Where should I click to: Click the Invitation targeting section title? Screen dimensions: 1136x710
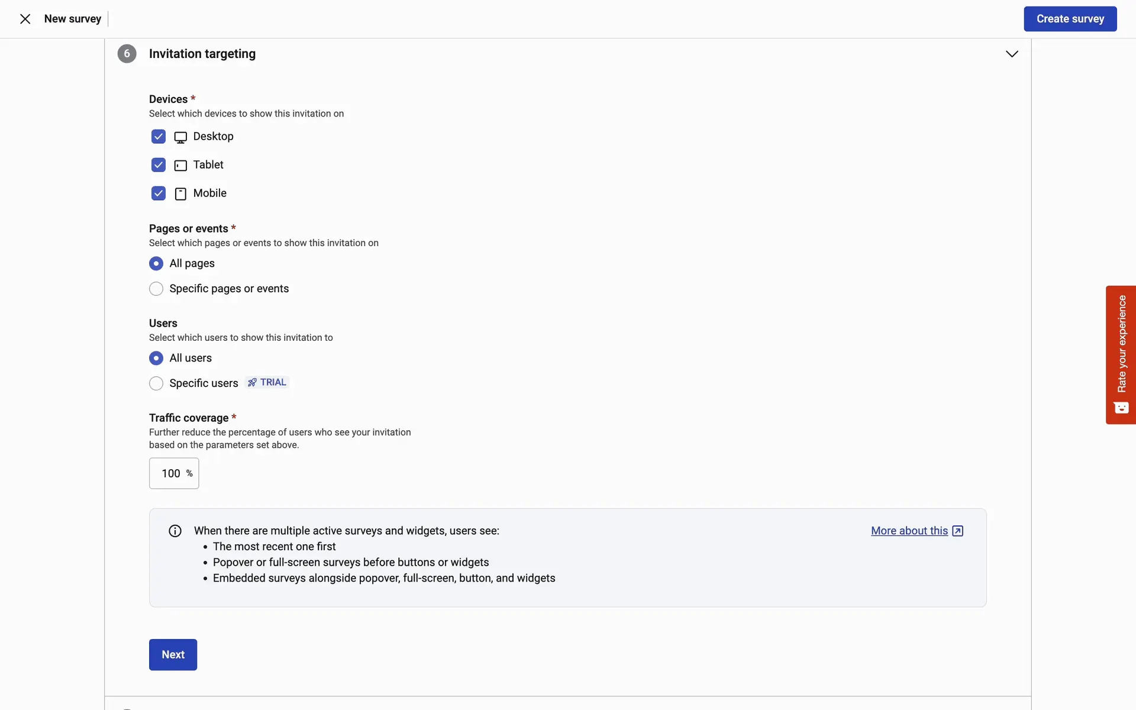coord(202,54)
